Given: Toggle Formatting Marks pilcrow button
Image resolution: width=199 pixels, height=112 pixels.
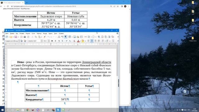Looking at the screenshot, I should [66, 37].
